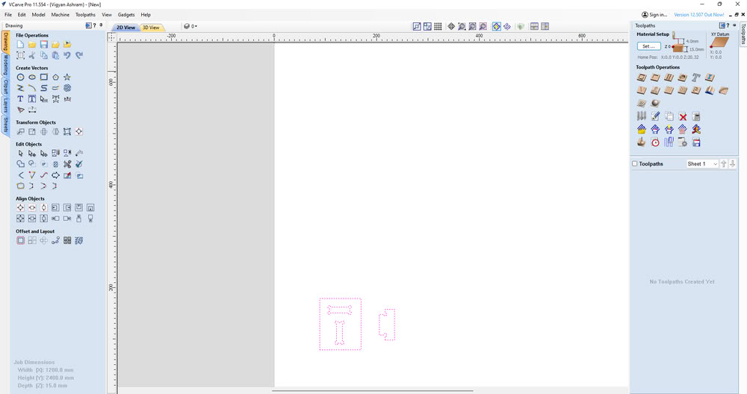Toggle the Toolpaths checkbox
Viewport: 747px width, 394px height.
(634, 163)
